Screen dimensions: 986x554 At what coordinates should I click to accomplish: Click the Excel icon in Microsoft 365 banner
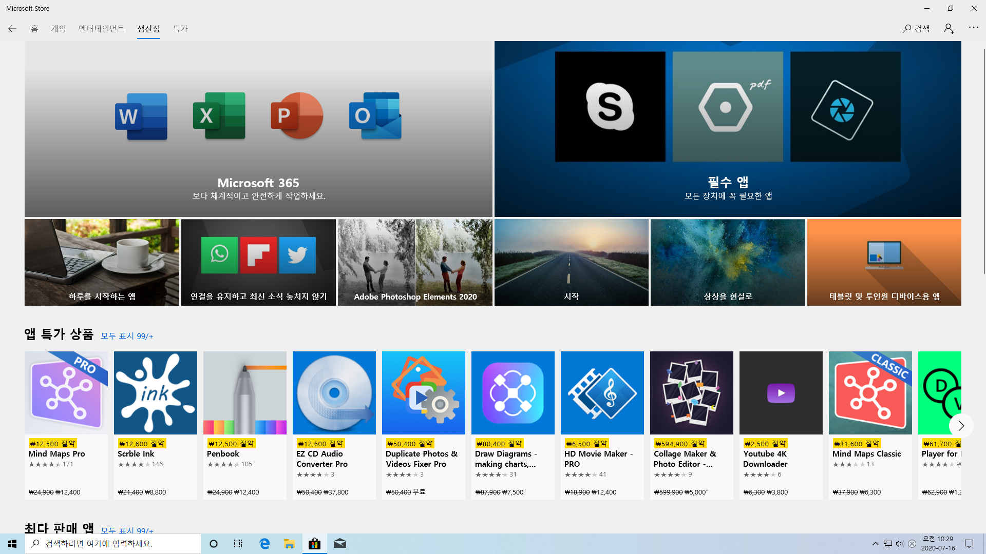coord(219,115)
